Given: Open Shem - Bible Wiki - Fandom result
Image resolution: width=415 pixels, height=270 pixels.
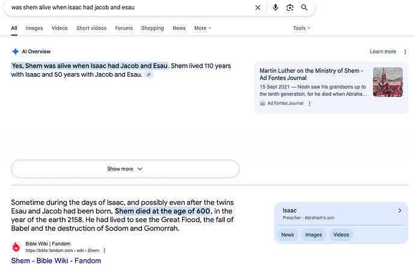Looking at the screenshot, I should pos(56,261).
